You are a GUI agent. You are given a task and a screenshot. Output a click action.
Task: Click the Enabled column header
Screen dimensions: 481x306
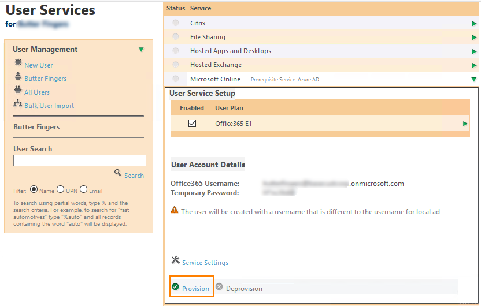point(192,108)
